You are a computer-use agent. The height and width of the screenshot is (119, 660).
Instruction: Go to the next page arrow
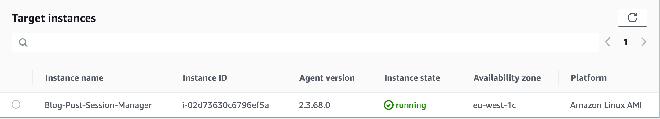(644, 42)
